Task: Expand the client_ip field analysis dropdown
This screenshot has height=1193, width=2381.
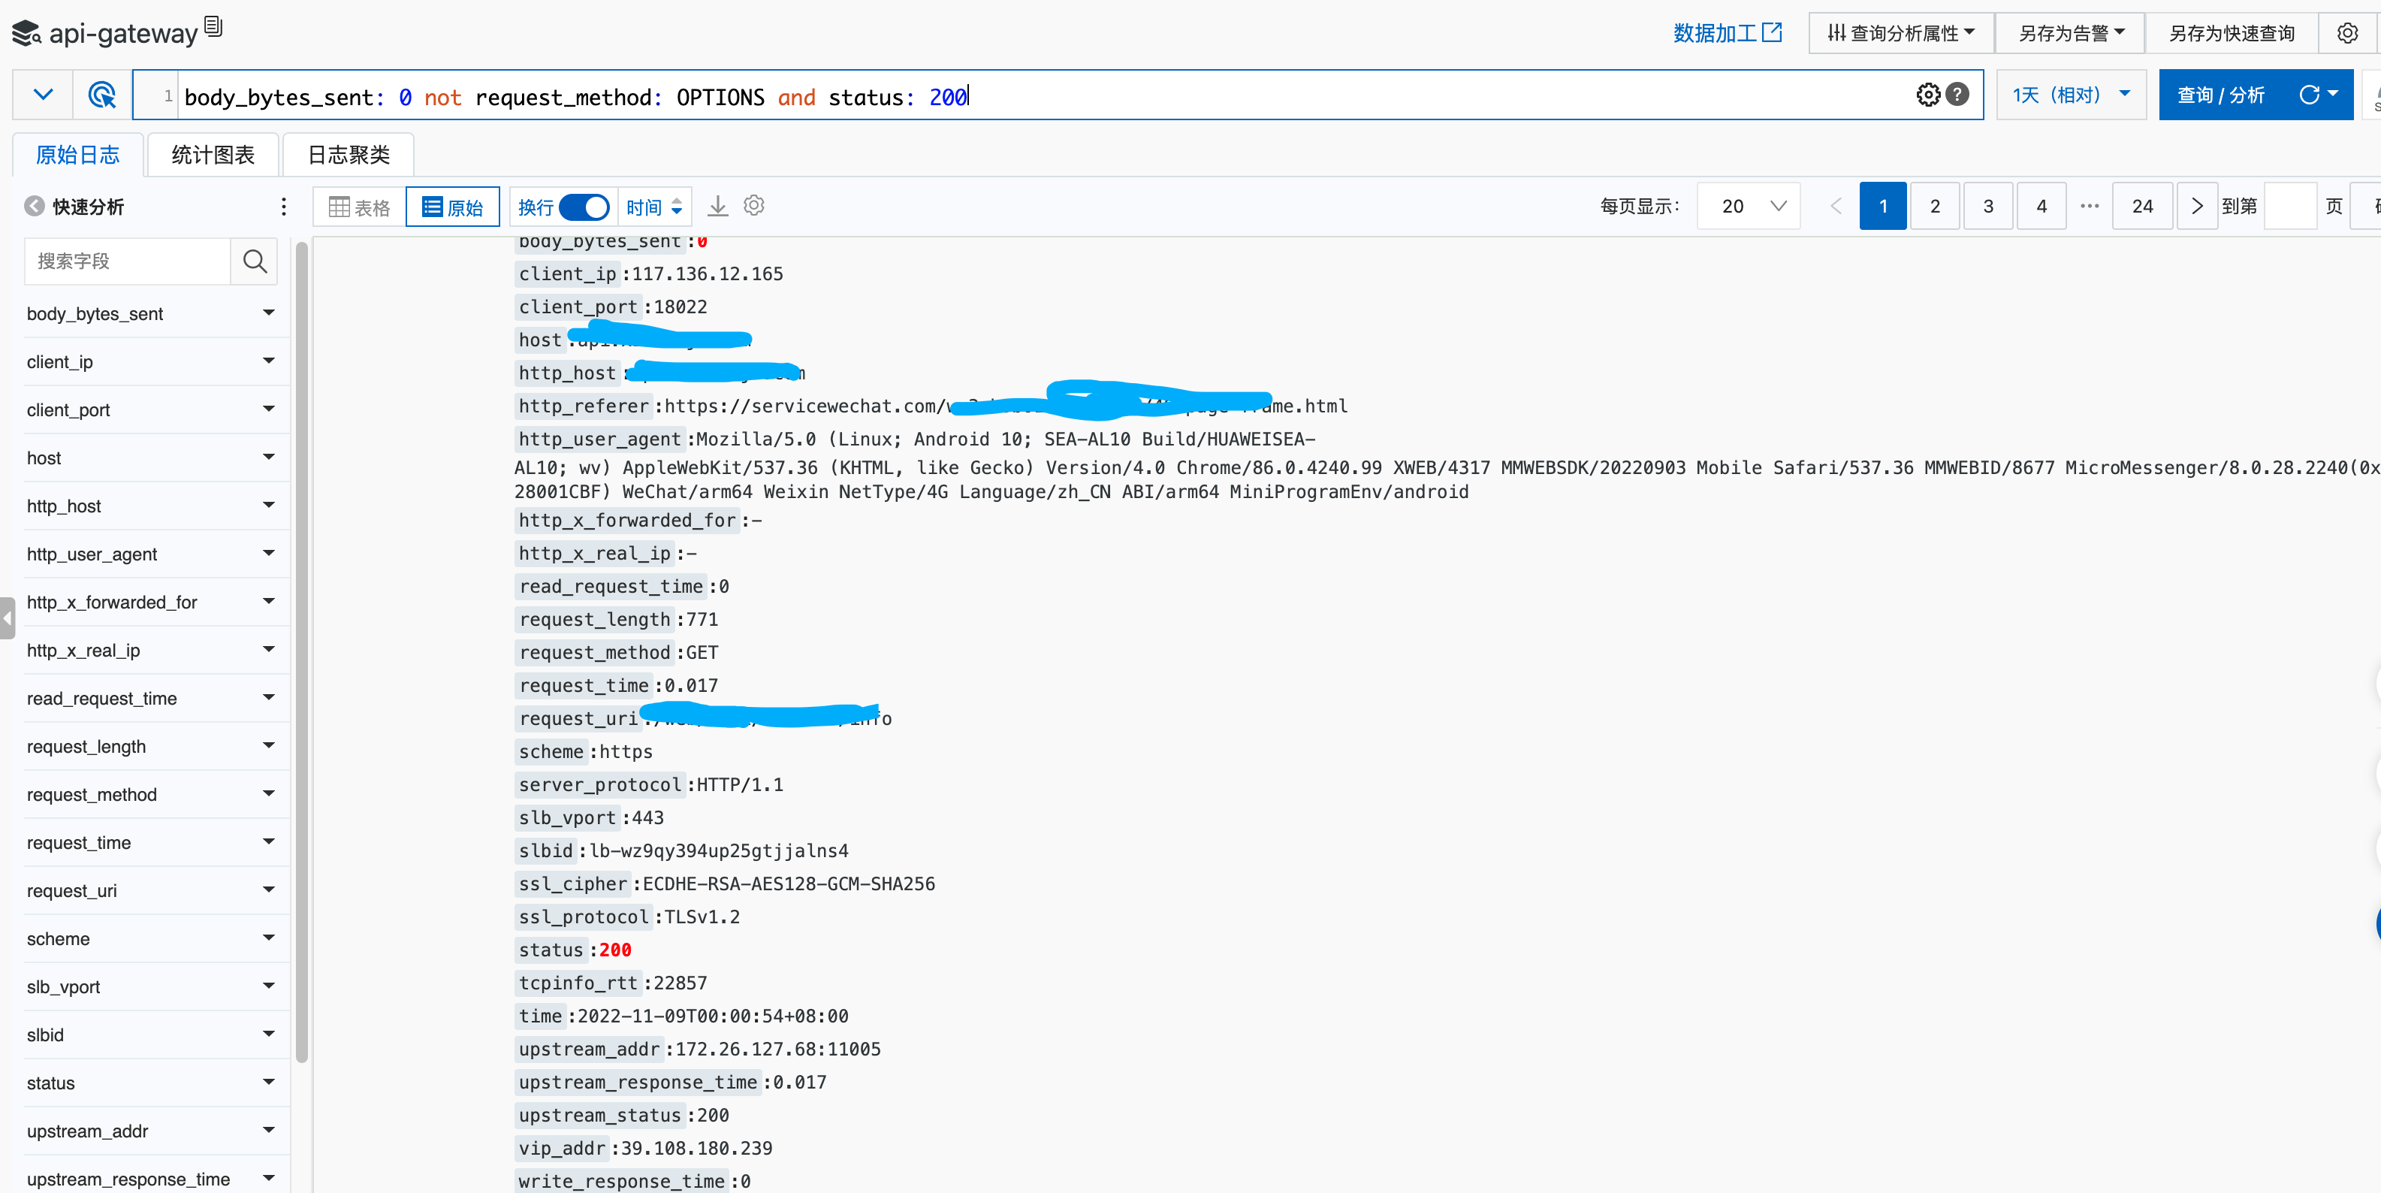Action: (268, 361)
